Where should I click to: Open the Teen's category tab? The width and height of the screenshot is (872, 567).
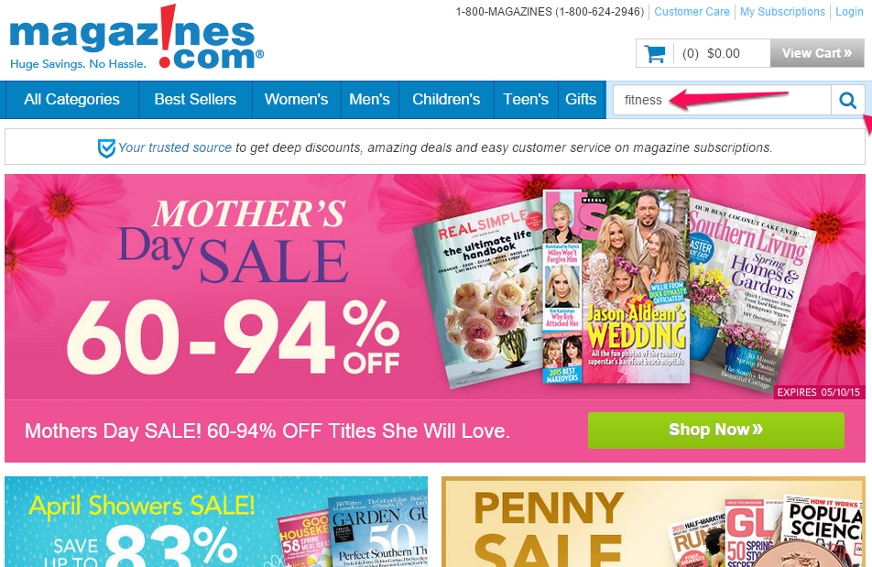(x=526, y=100)
